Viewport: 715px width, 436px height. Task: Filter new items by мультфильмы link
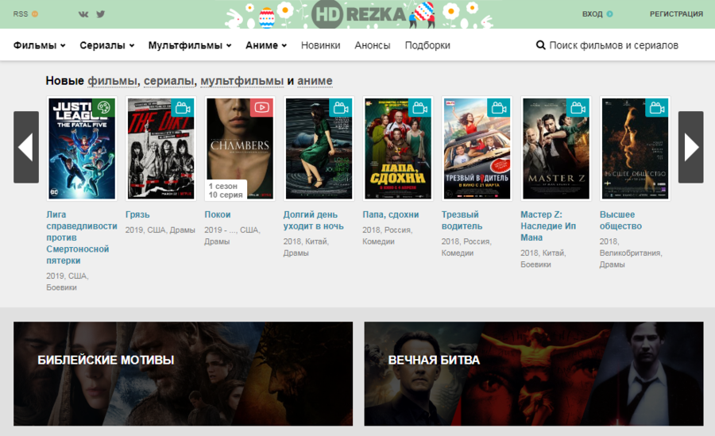click(x=242, y=81)
